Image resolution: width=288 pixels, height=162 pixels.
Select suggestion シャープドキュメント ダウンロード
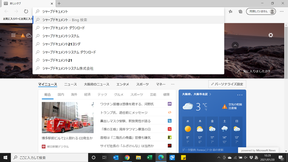[128, 28]
